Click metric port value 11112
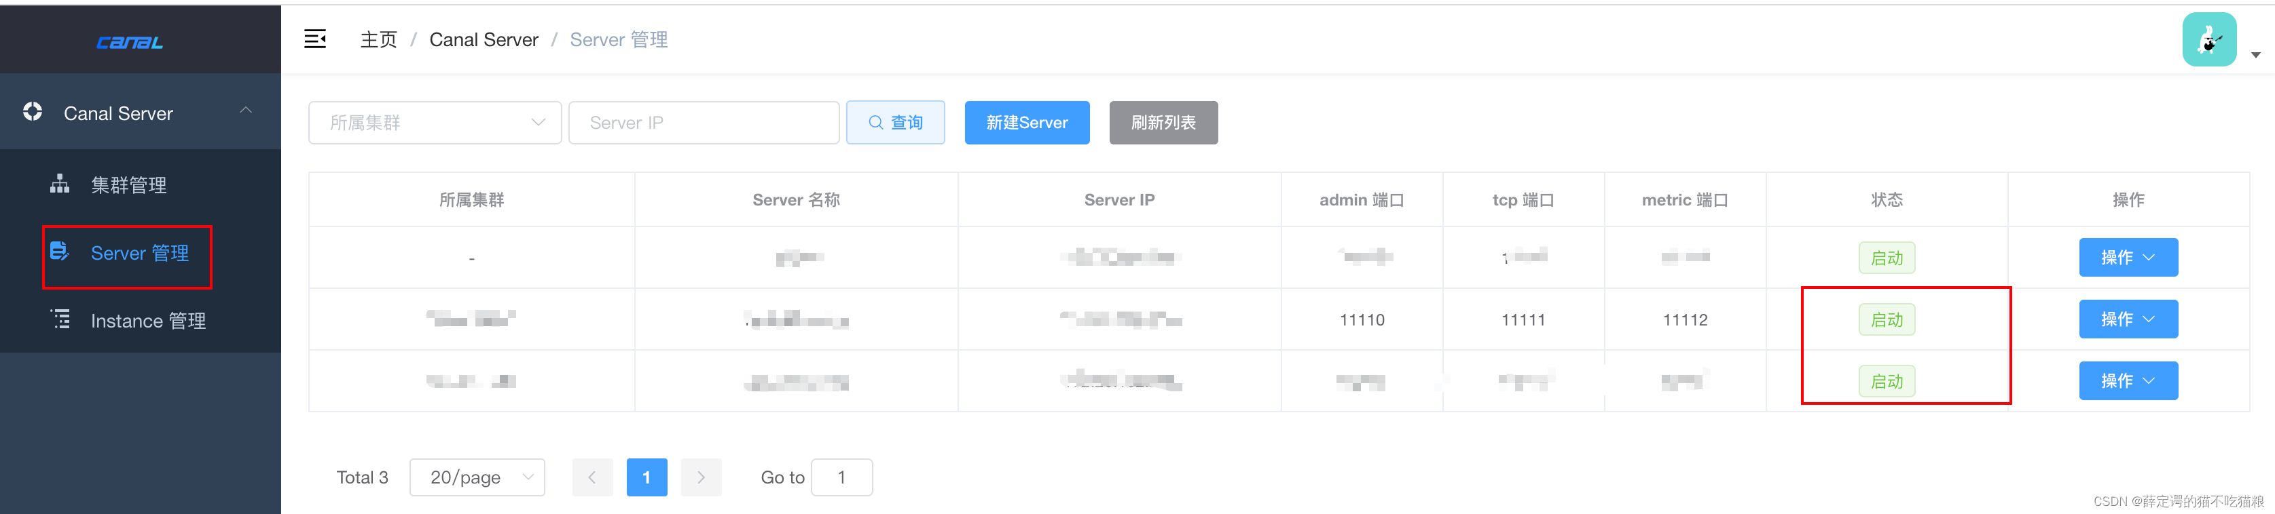2275x514 pixels. pos(1685,319)
